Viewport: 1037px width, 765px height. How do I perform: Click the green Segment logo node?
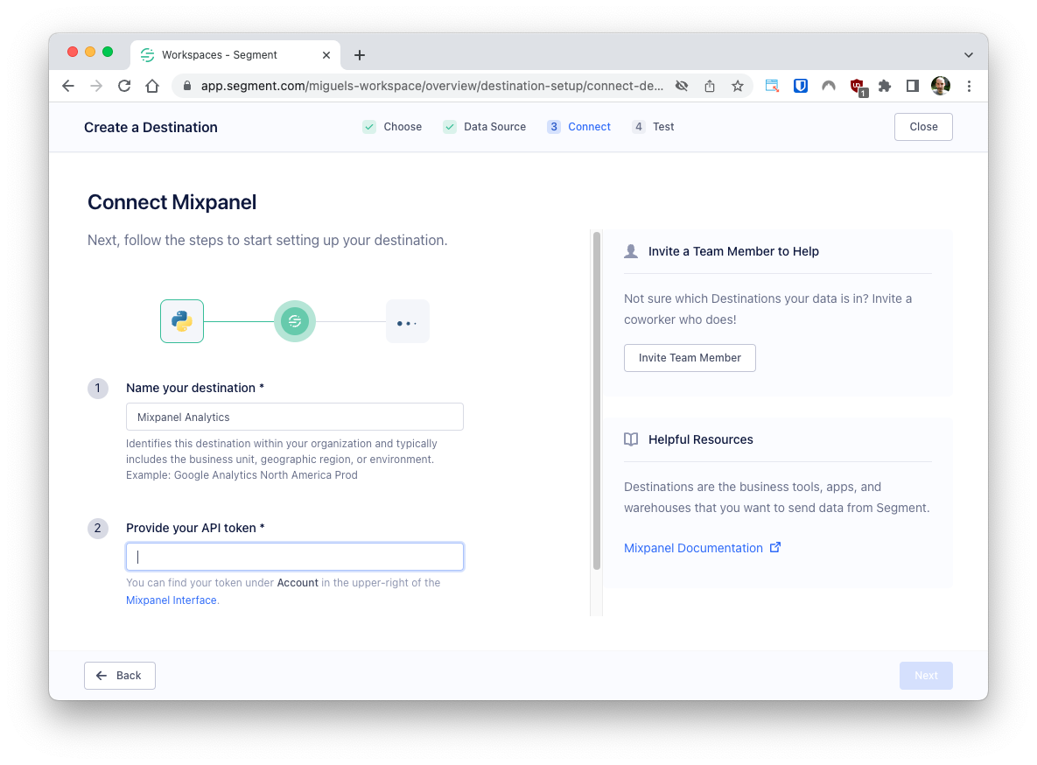295,321
